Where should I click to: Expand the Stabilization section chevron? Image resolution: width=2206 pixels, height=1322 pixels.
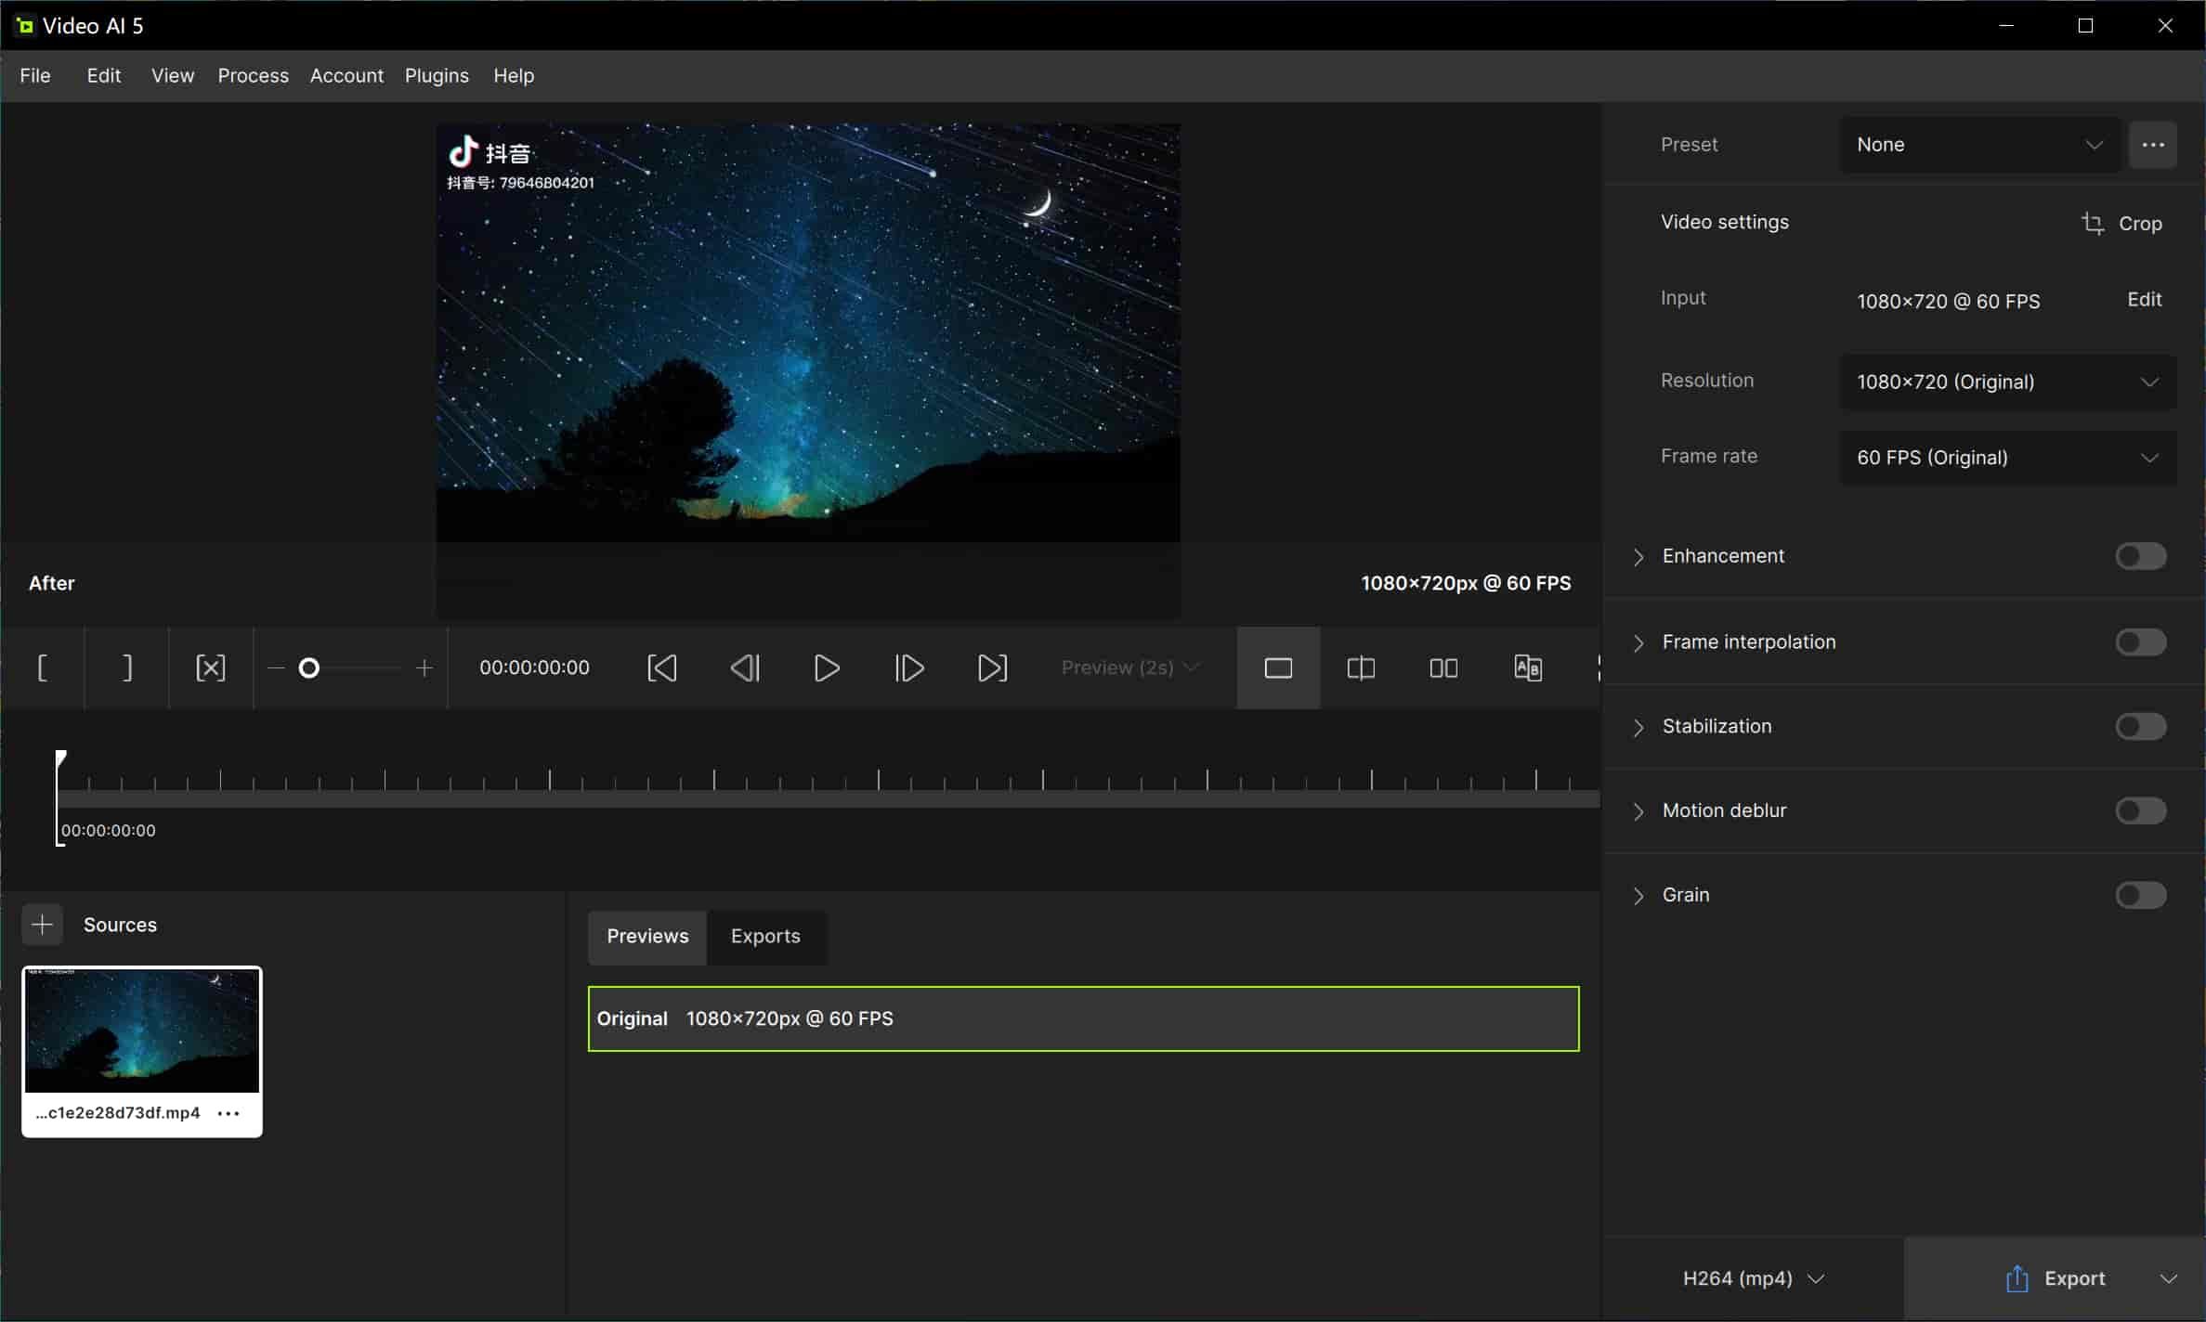[1638, 727]
